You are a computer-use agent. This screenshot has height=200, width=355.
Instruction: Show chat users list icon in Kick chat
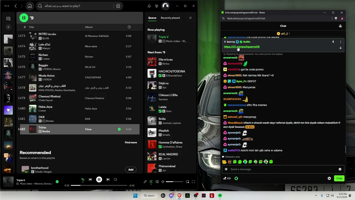[x=340, y=26]
